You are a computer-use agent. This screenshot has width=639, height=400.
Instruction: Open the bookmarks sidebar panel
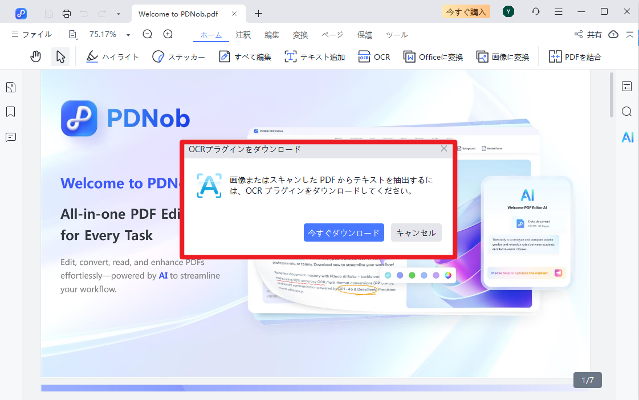point(11,112)
